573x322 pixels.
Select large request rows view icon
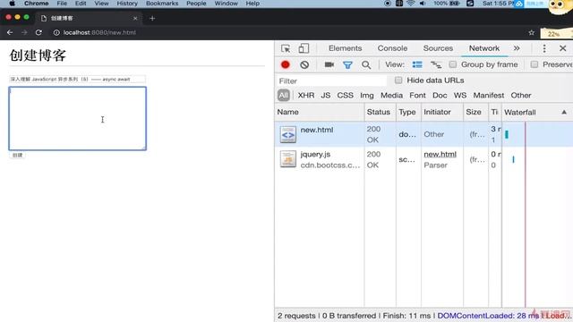point(417,64)
